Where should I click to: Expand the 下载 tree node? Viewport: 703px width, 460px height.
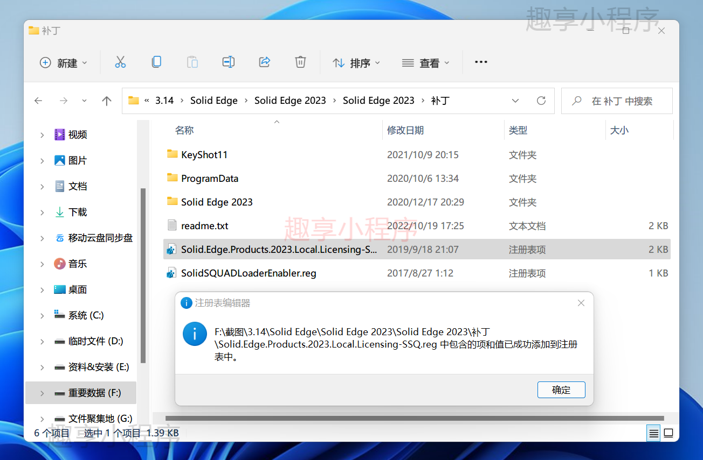42,213
